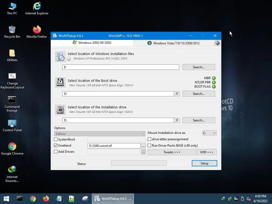This screenshot has width=272, height=204.
Task: Switch to Windows 2000/XP/2003 tab
Action: click(92, 43)
